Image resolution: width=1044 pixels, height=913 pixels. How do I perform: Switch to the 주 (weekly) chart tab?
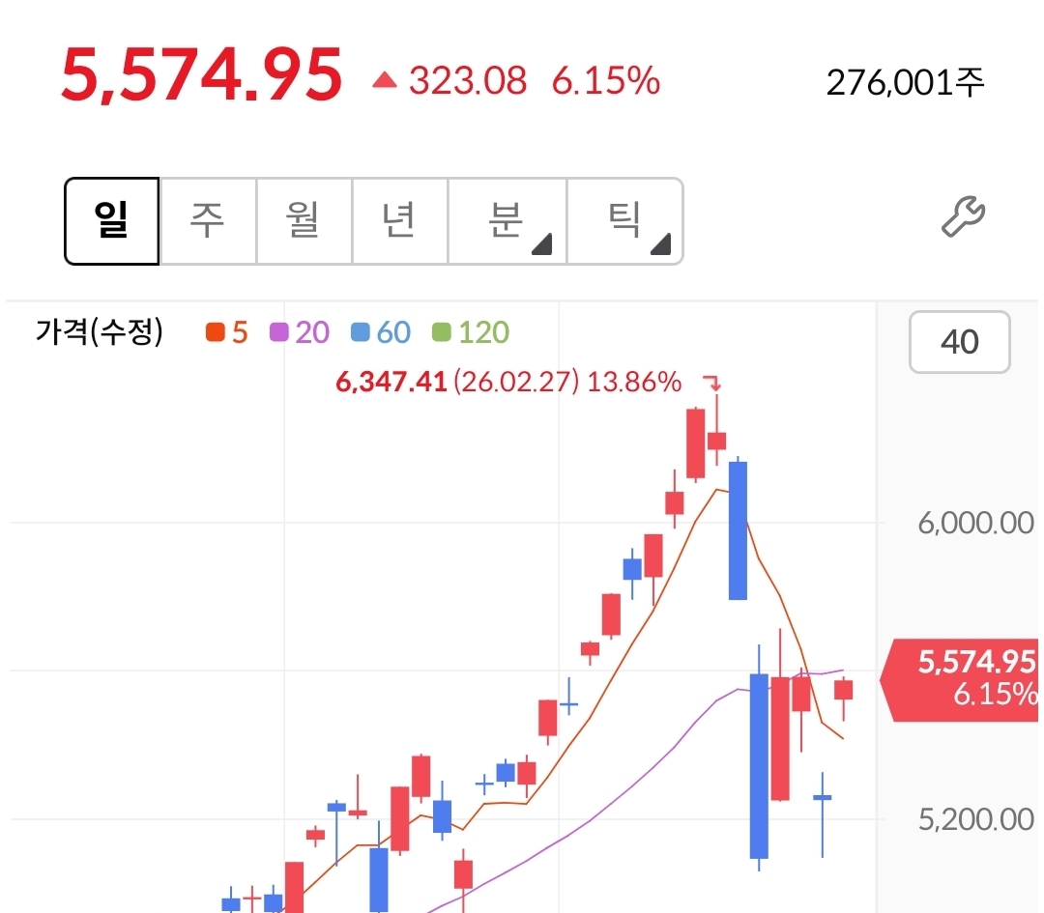[208, 221]
